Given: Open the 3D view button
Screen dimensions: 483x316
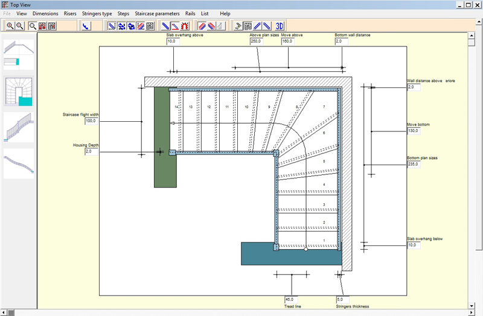Looking at the screenshot, I should [280, 26].
